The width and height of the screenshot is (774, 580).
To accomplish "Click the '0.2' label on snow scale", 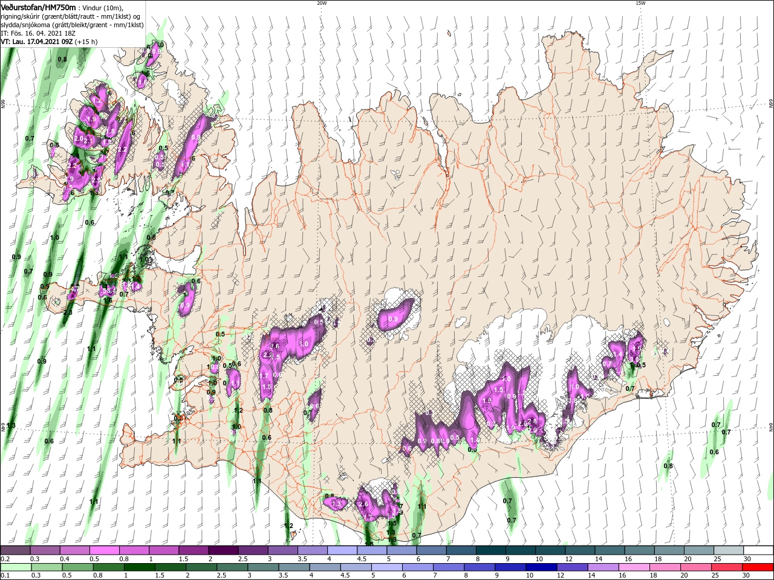I will (5, 559).
